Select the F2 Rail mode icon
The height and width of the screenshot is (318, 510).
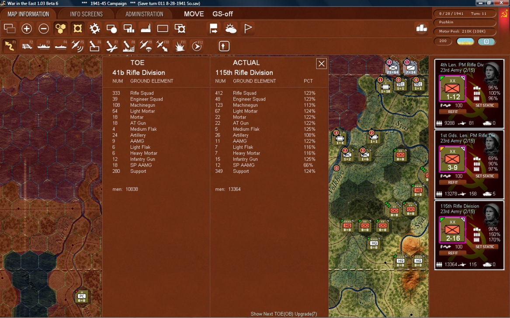tap(27, 46)
